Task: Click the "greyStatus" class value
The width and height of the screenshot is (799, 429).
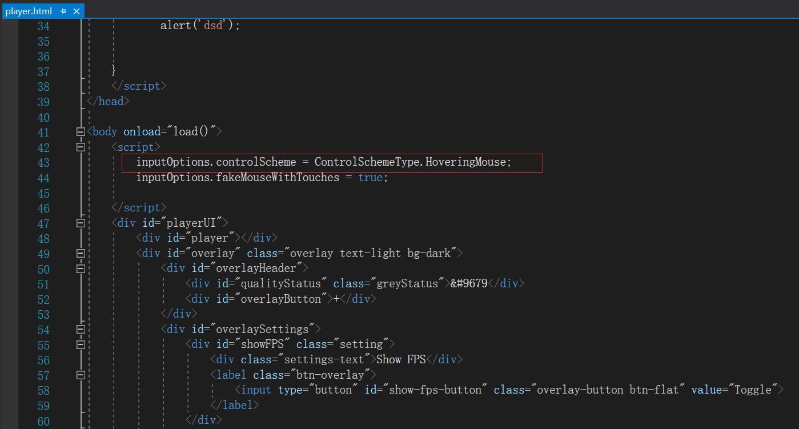Action: (408, 283)
